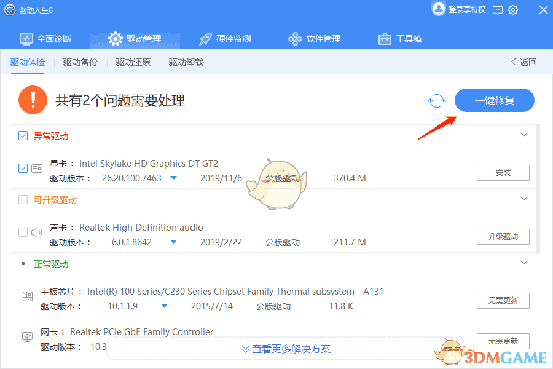Open the user login avatar icon
The width and height of the screenshot is (553, 369).
click(x=438, y=9)
